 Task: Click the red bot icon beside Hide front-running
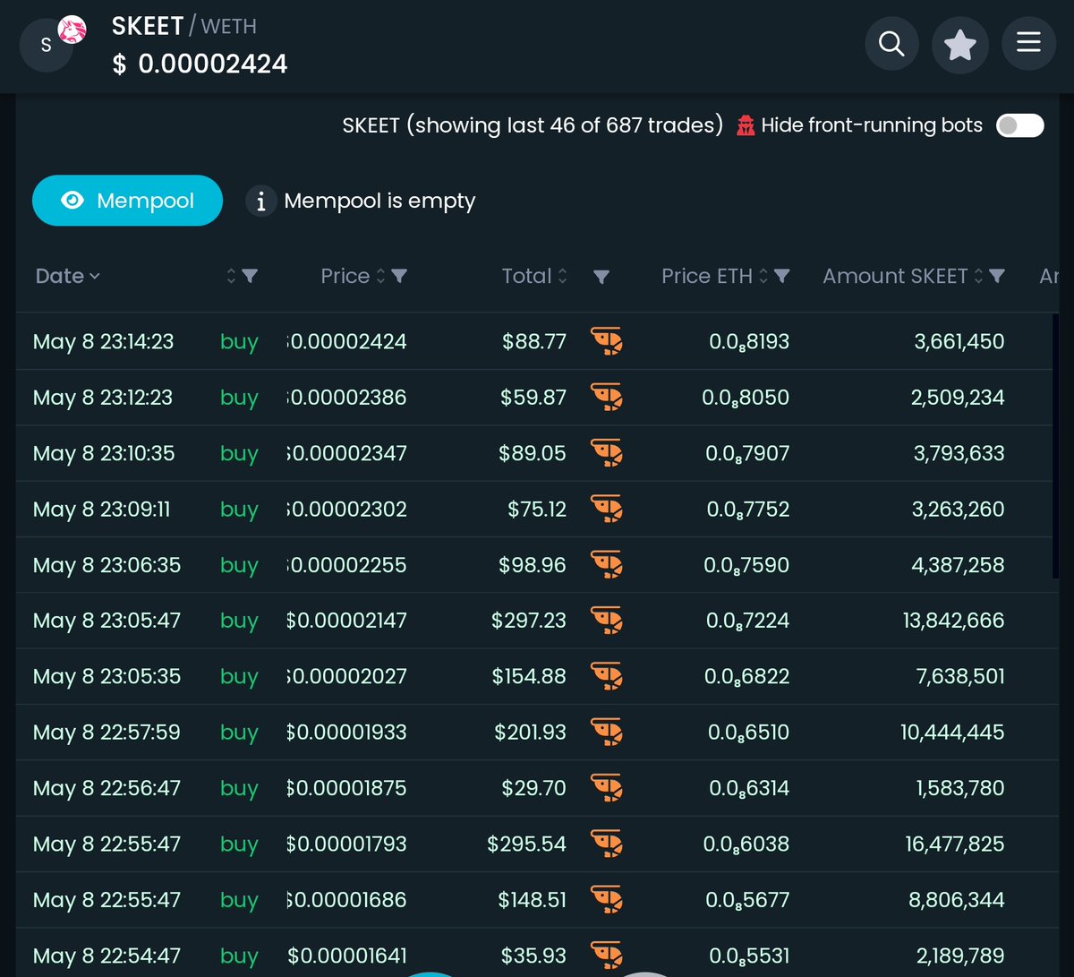click(x=745, y=125)
